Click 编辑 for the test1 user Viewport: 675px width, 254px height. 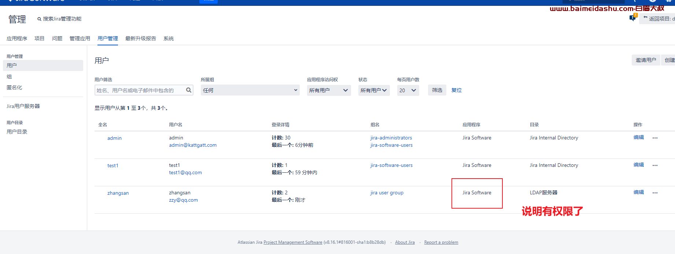coord(639,165)
